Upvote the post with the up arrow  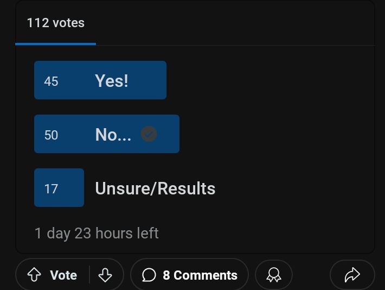[x=34, y=275]
